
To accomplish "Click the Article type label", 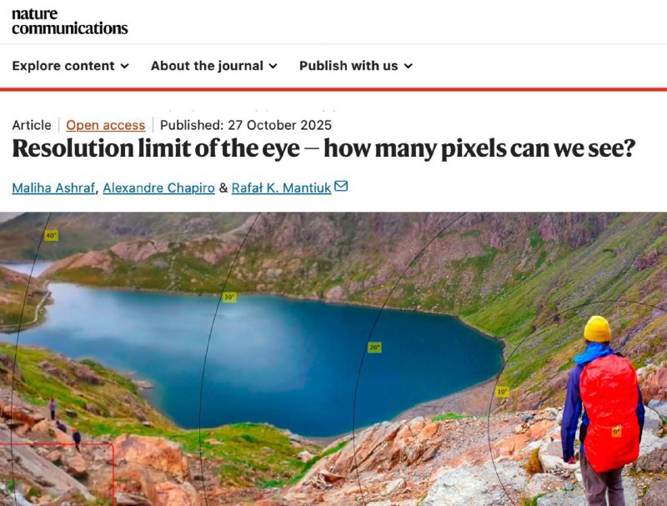I will tap(32, 125).
